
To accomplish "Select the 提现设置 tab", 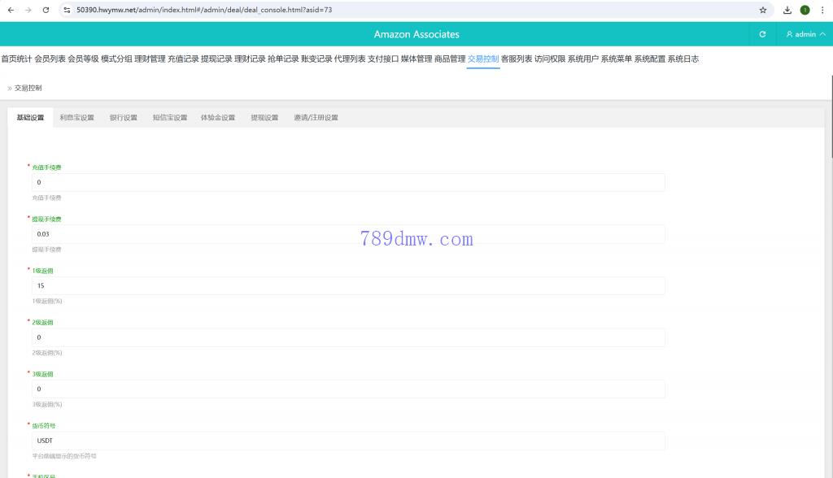I will coord(264,118).
